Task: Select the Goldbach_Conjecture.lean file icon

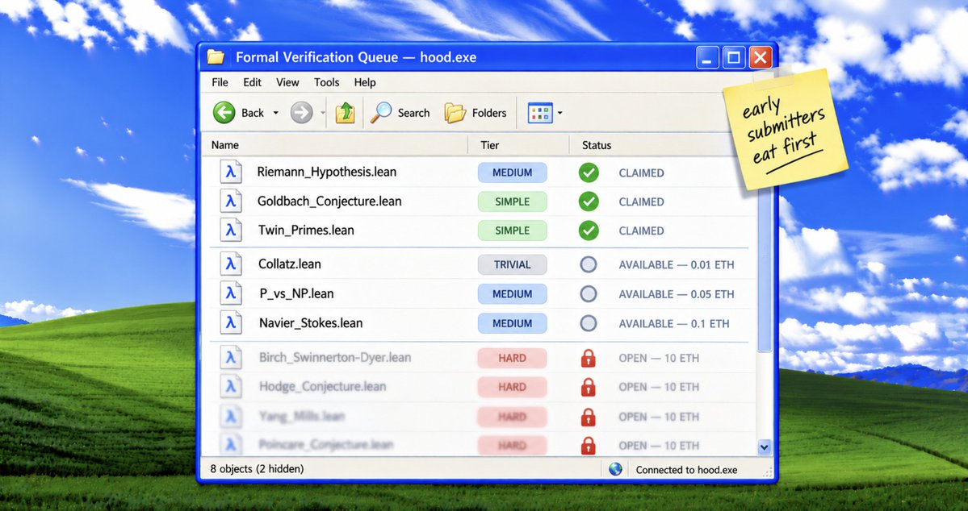Action: (231, 201)
